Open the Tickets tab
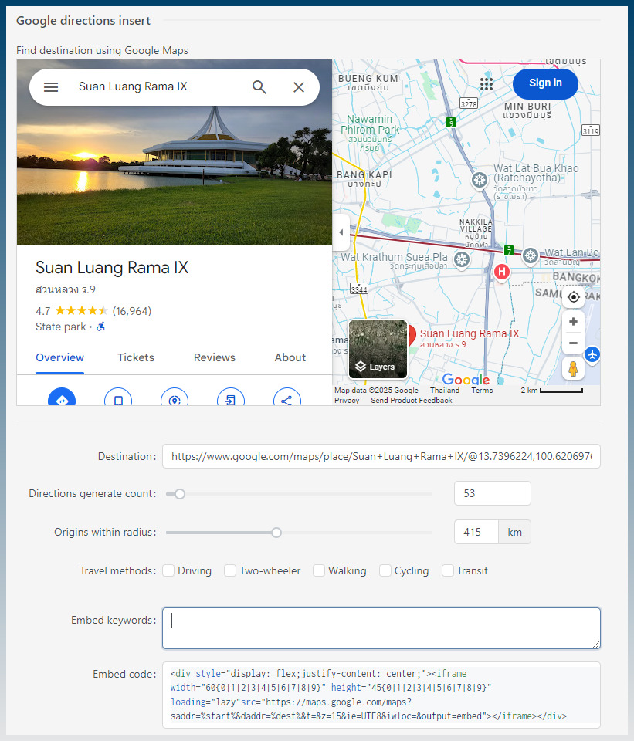This screenshot has height=741, width=634. tap(136, 357)
